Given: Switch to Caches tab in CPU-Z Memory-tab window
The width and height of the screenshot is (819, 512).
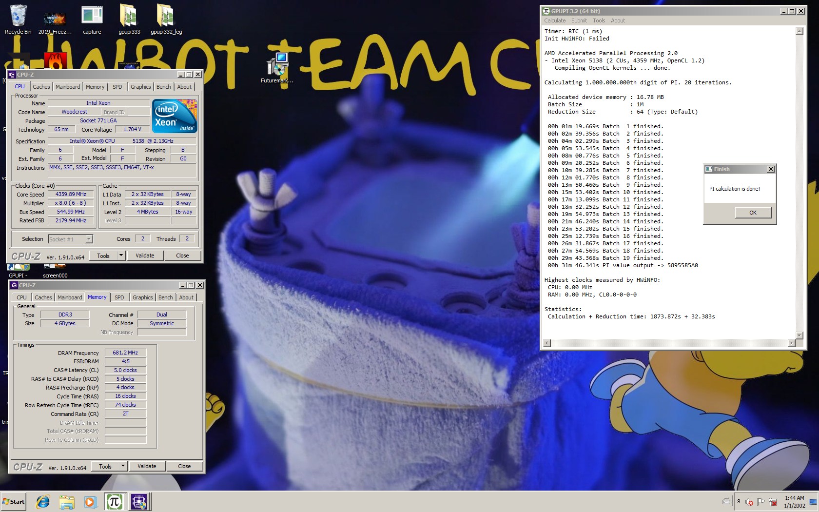Looking at the screenshot, I should (43, 297).
